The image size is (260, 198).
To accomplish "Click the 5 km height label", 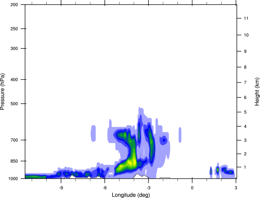I will coord(245,112).
